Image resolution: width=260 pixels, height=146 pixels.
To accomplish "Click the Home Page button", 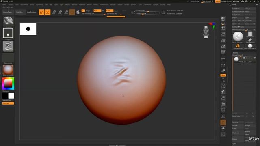I will (x=8, y=12).
